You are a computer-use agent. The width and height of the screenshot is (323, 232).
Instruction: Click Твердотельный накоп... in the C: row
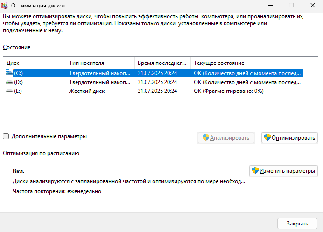(100, 73)
